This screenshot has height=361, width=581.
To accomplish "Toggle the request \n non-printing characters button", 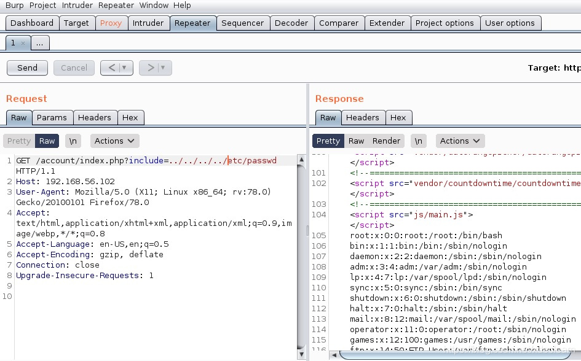I will [x=73, y=141].
